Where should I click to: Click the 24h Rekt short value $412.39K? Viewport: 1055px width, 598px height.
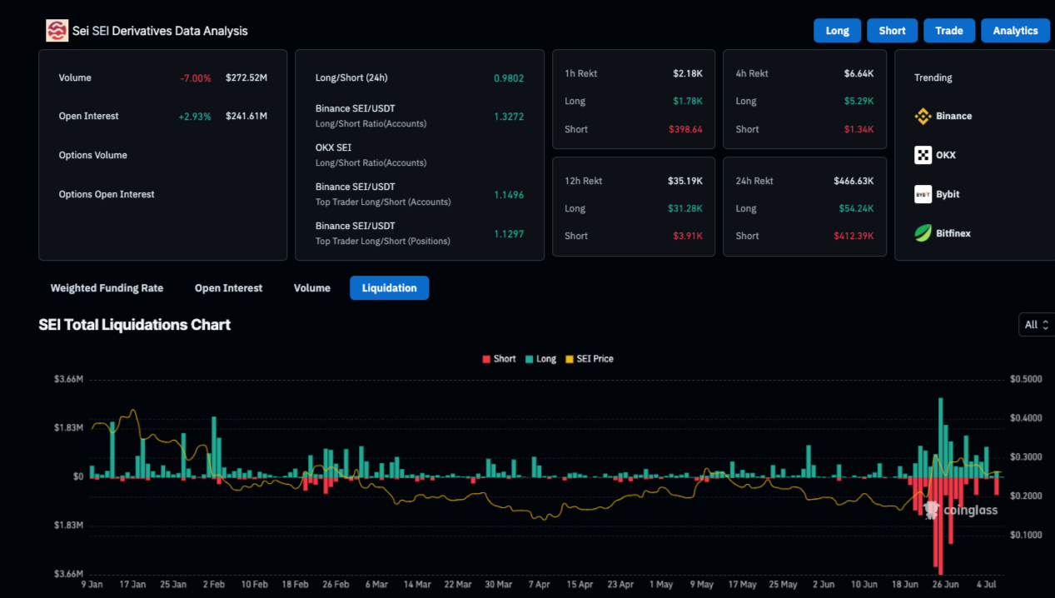[x=853, y=236]
